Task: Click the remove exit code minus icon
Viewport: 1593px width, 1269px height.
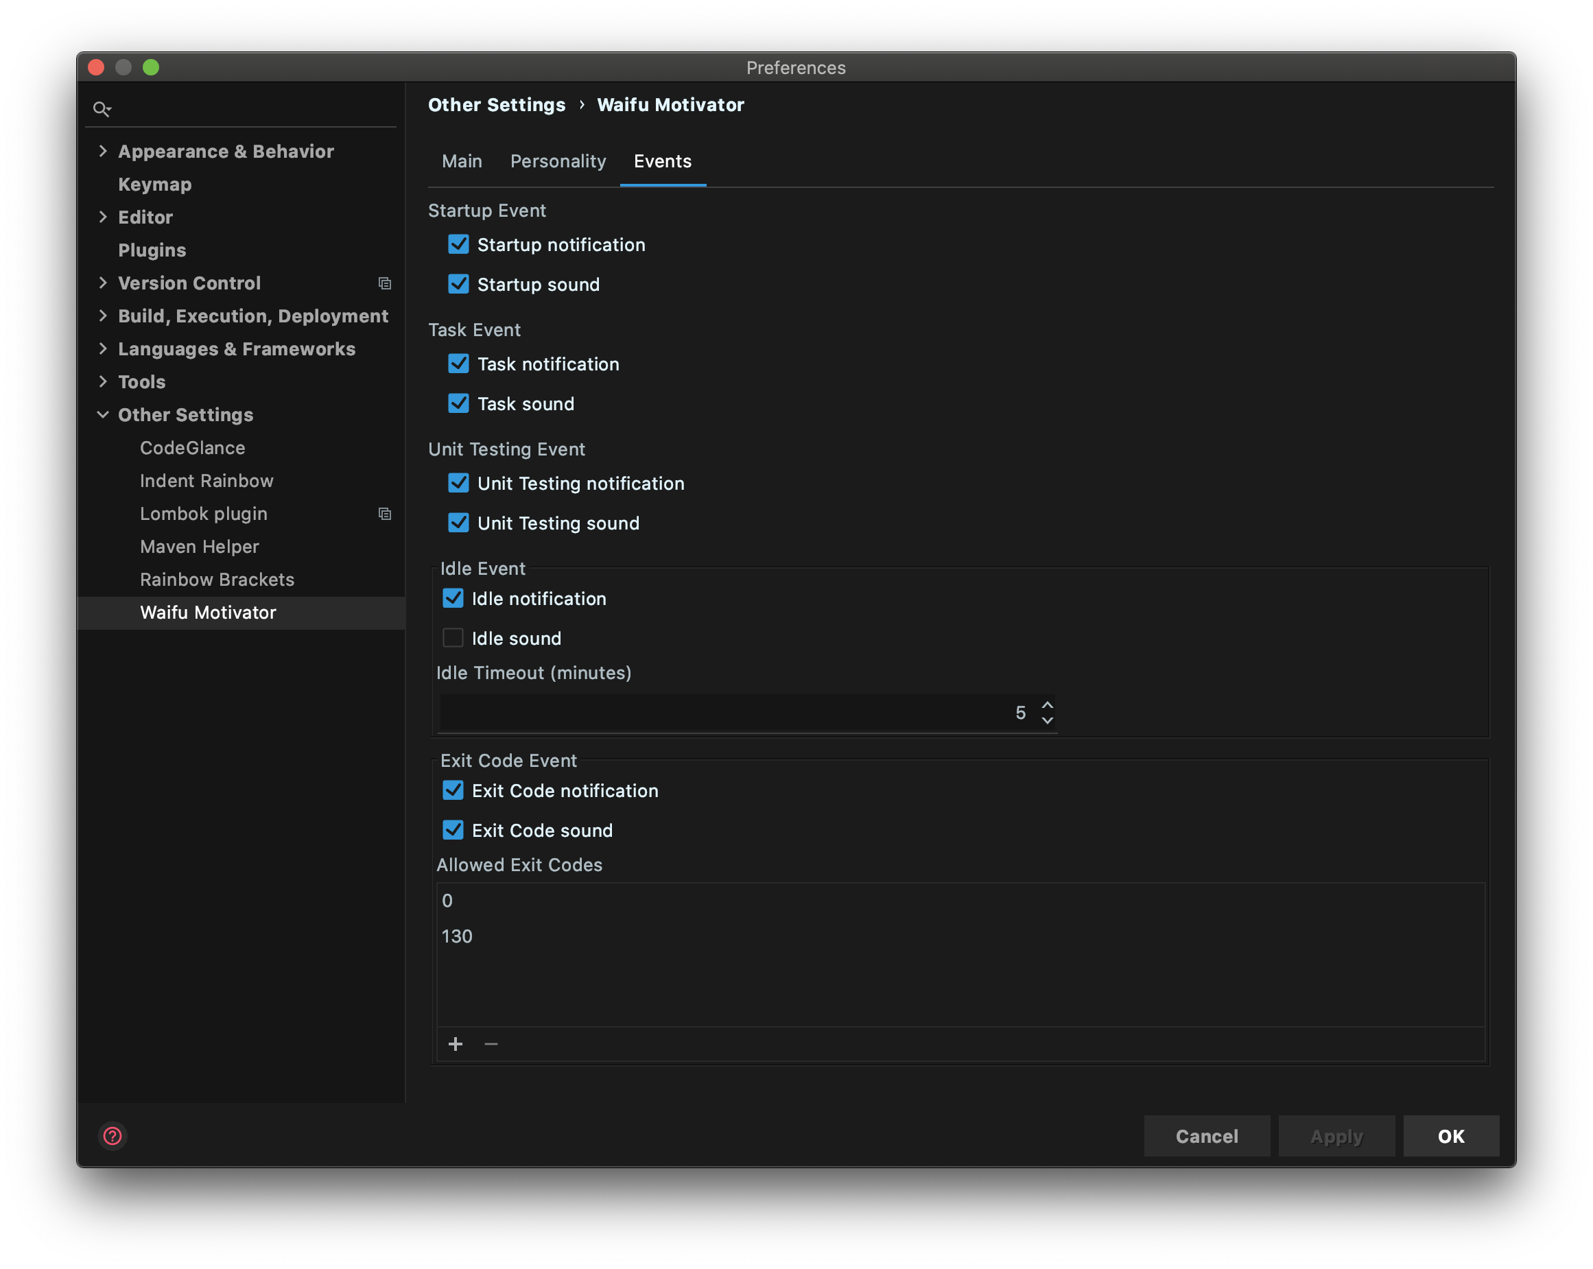Action: coord(491,1044)
